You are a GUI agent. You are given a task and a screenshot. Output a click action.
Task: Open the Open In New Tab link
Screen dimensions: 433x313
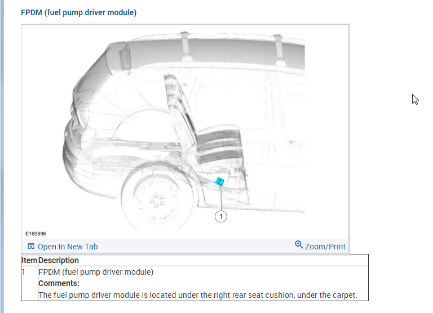tap(68, 247)
